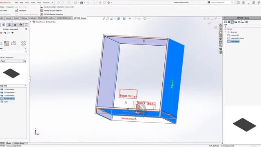This screenshot has height=147, width=261.
Task: Click the Virtual Component Panel field
Action: pyautogui.click(x=12, y=61)
